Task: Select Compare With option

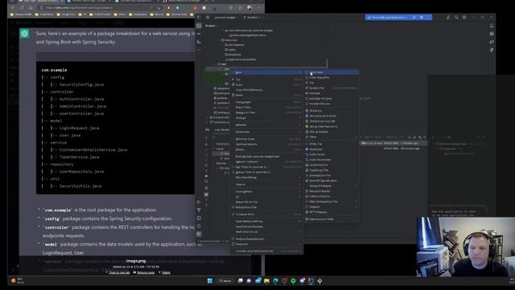Action: (266, 214)
